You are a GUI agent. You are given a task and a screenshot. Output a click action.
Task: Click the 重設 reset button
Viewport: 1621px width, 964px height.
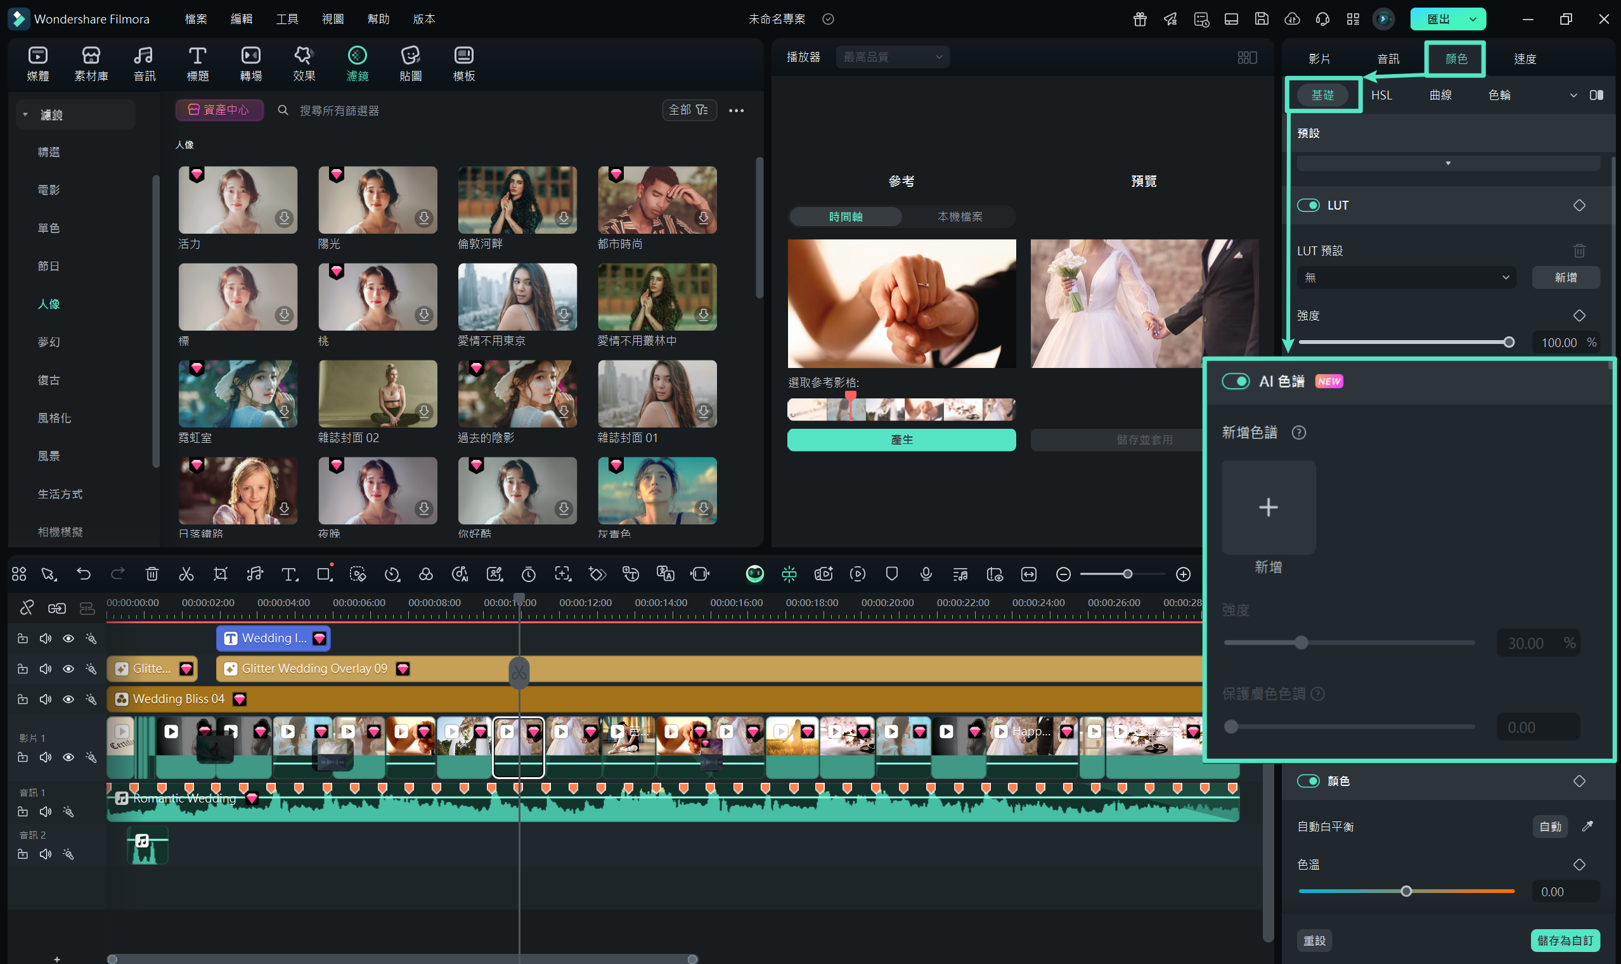(x=1314, y=941)
